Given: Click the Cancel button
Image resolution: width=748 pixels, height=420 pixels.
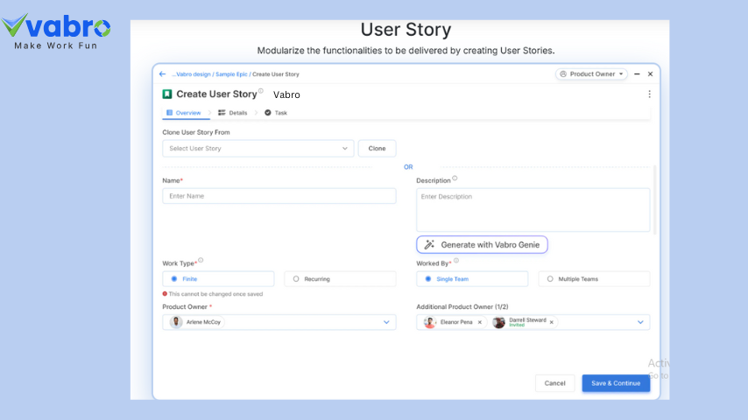Looking at the screenshot, I should click(554, 383).
